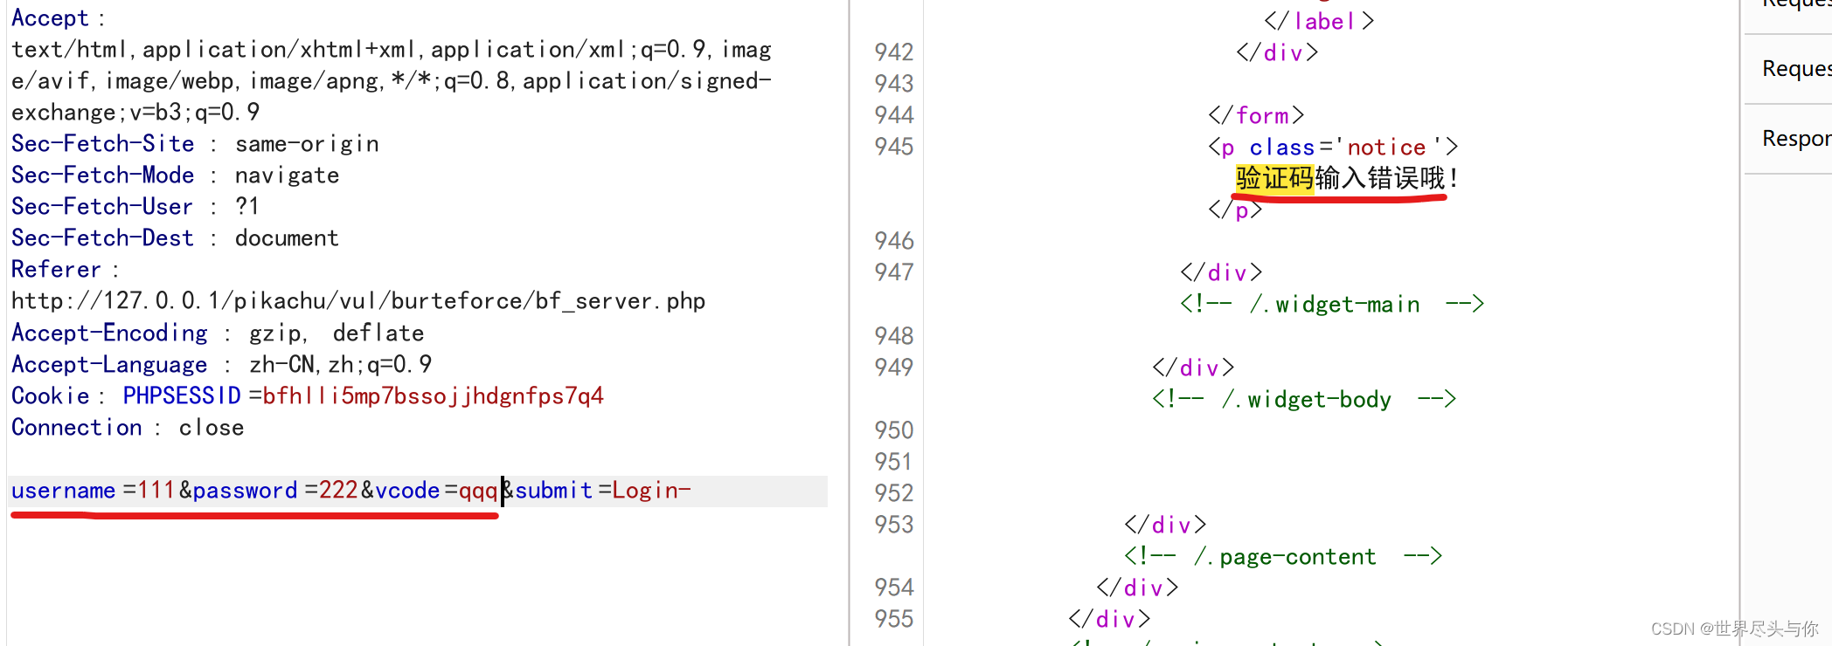The width and height of the screenshot is (1832, 646).
Task: Click the /.widget-main comment
Action: click(x=1332, y=304)
